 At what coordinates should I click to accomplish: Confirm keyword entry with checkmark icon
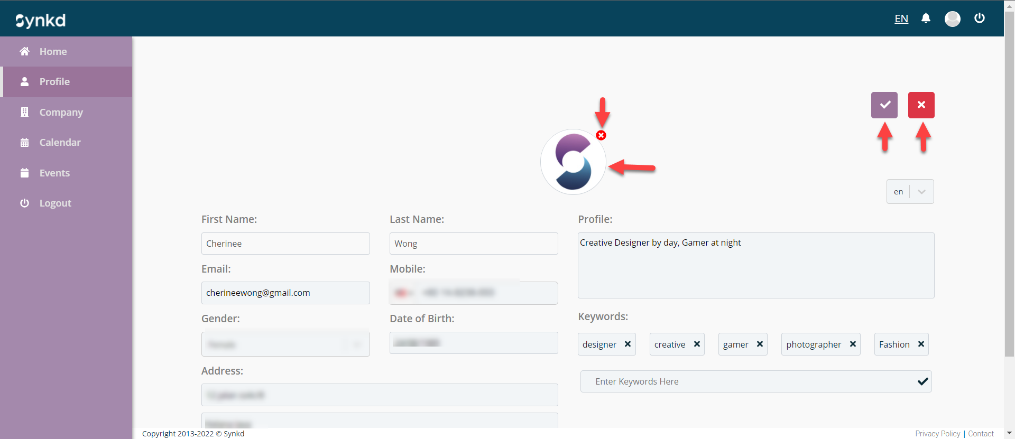[x=922, y=381]
